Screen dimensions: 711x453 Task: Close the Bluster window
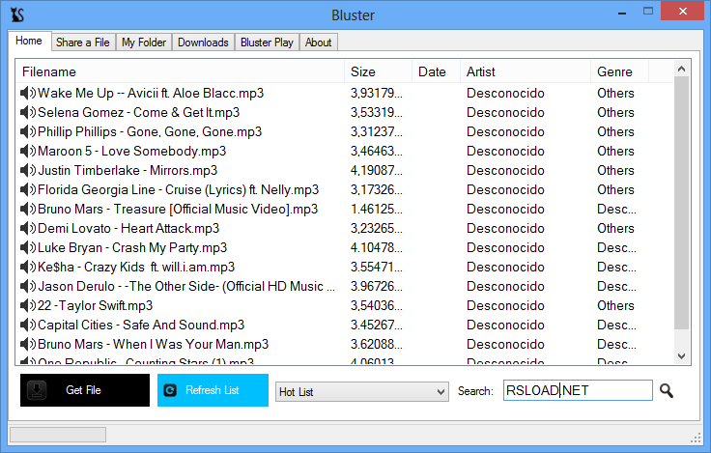[682, 12]
